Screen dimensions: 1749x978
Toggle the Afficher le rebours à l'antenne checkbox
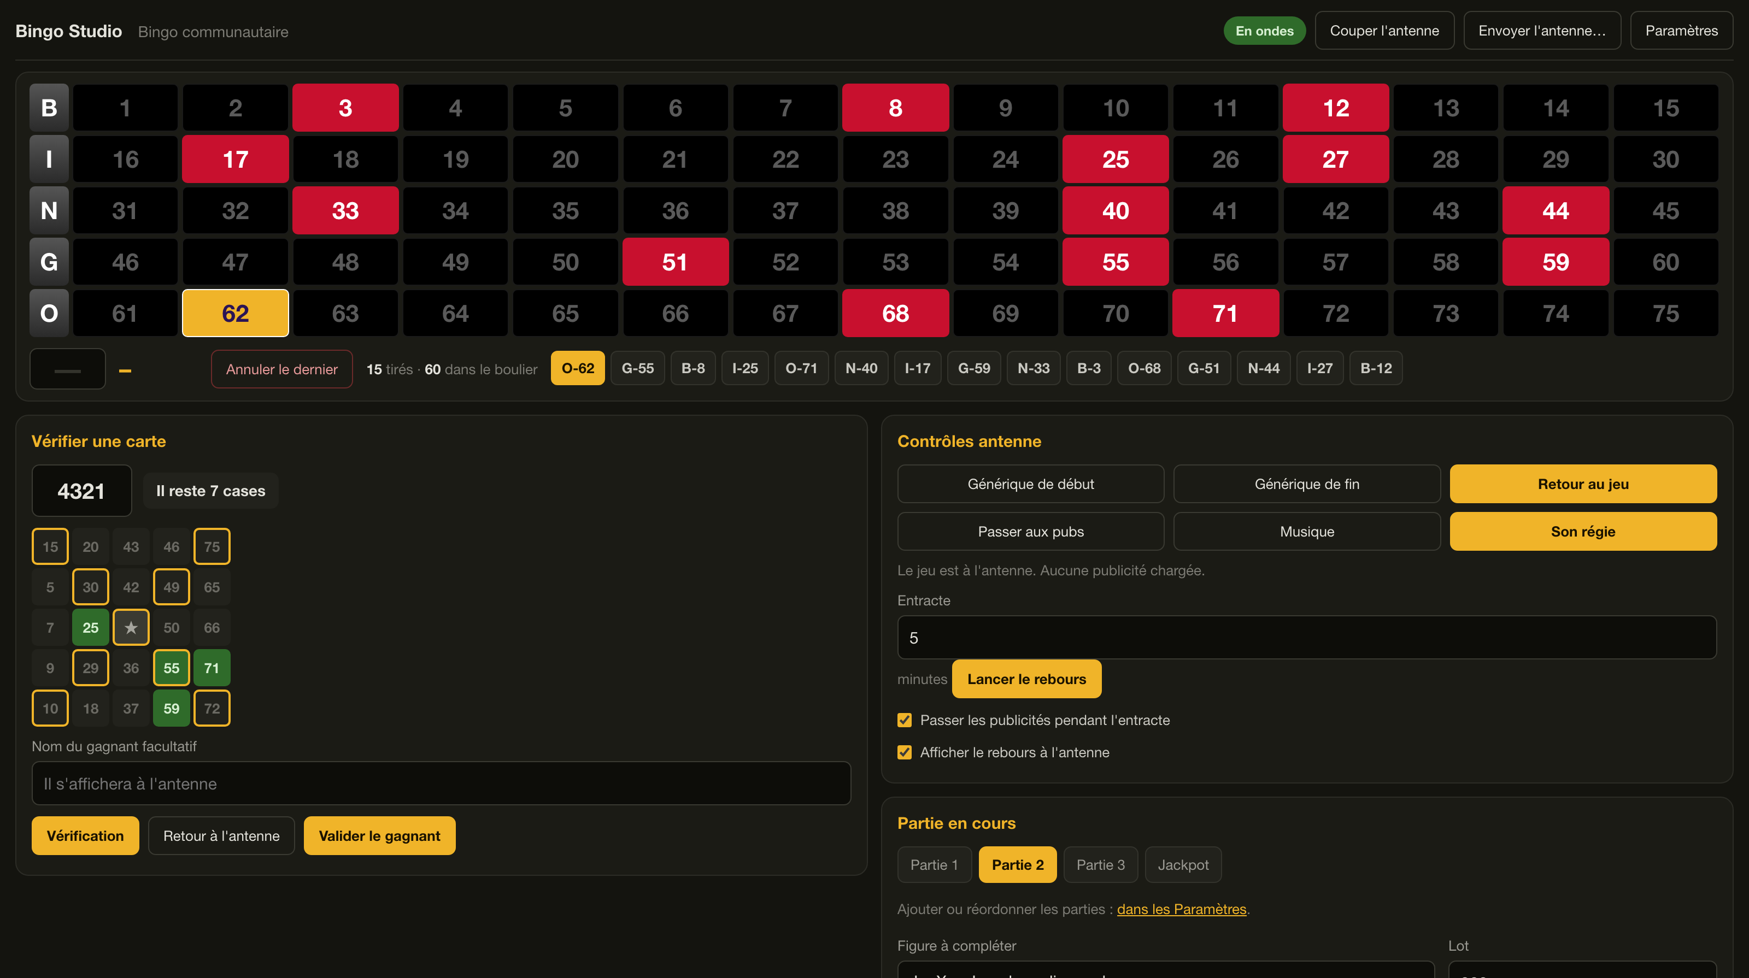click(905, 752)
